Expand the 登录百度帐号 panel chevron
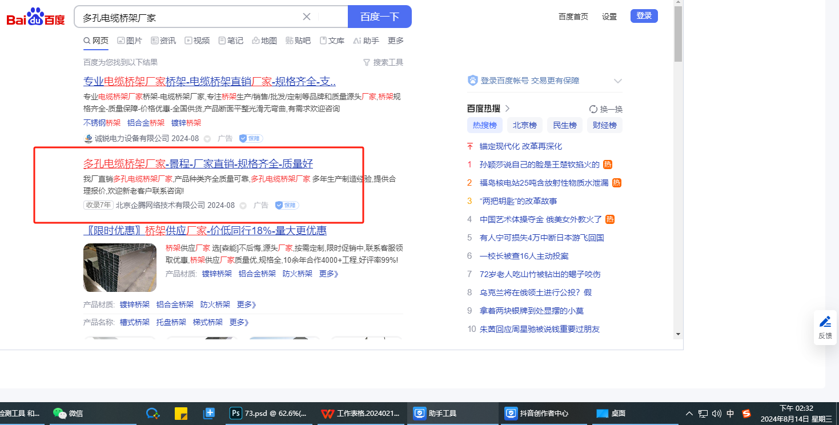Image resolution: width=839 pixels, height=425 pixels. tap(617, 81)
